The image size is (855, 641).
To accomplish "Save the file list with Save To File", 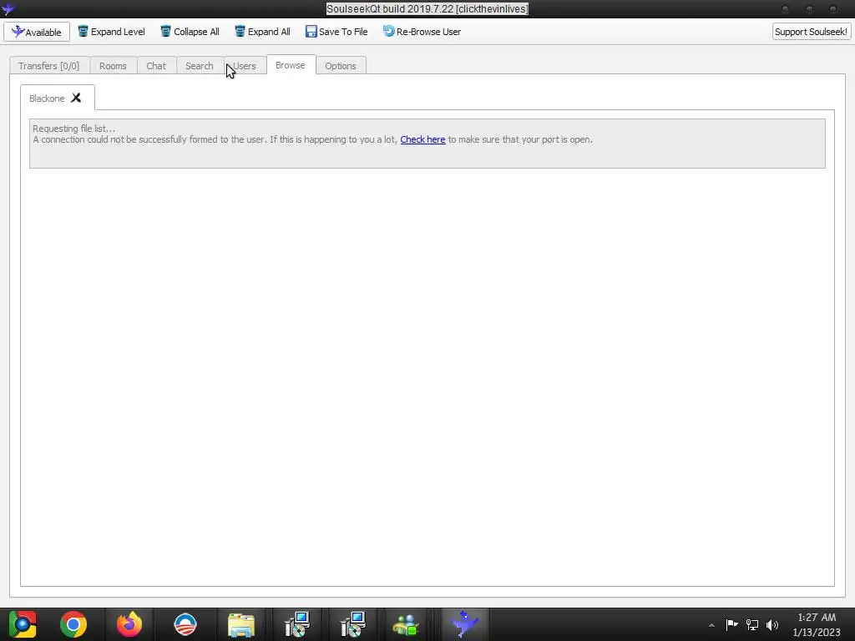I will (336, 32).
